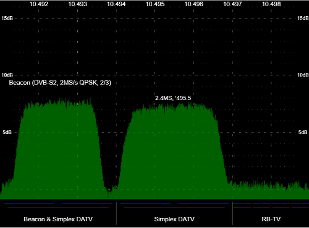309x228 pixels.
Task: Click the "Beacon & Simplex DATV" band label
Action: coord(58,219)
